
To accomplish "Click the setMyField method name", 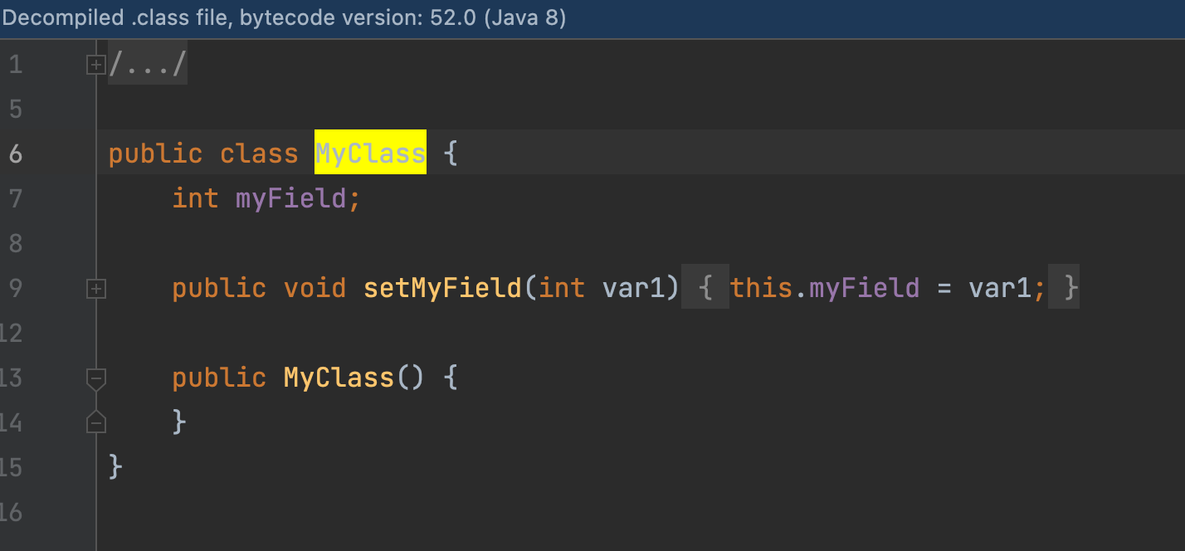I will tap(443, 288).
